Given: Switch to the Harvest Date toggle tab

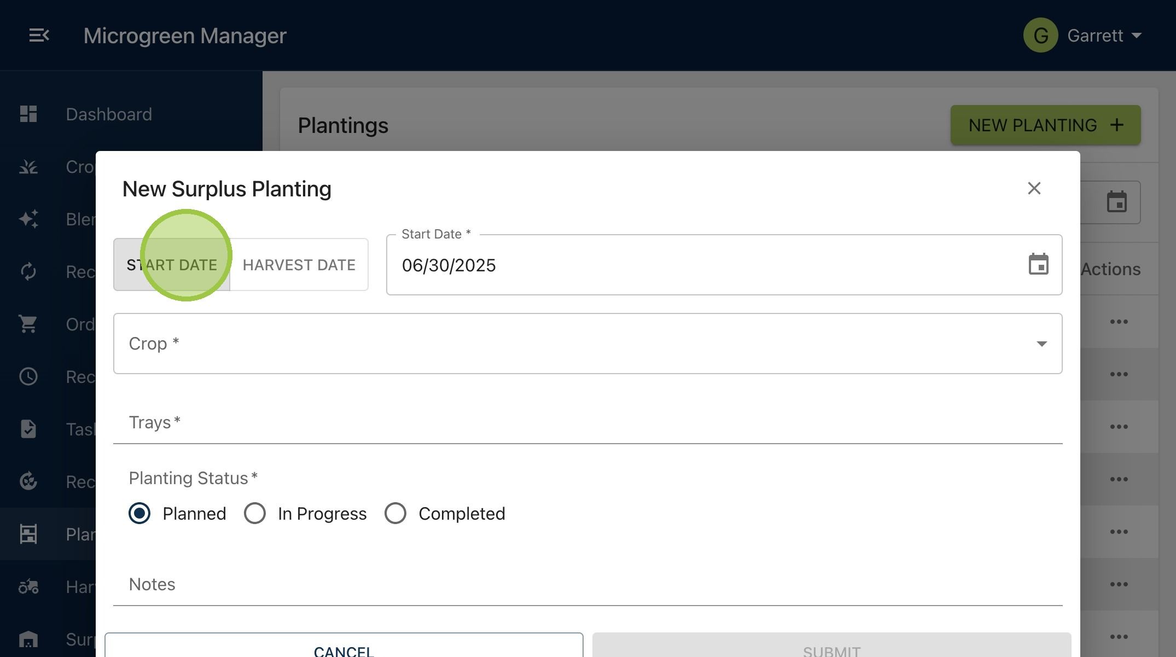Looking at the screenshot, I should coord(299,265).
